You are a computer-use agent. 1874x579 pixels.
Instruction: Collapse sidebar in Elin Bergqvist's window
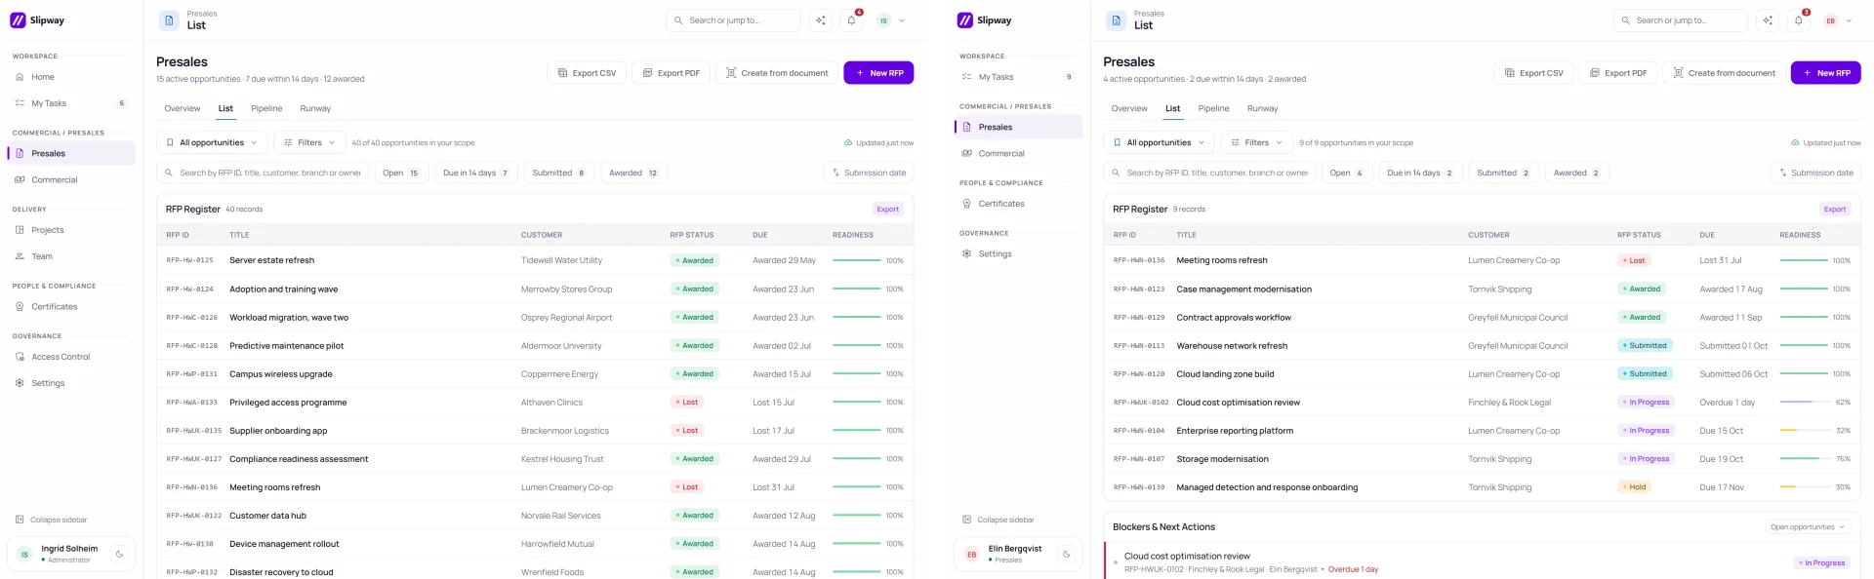point(998,520)
